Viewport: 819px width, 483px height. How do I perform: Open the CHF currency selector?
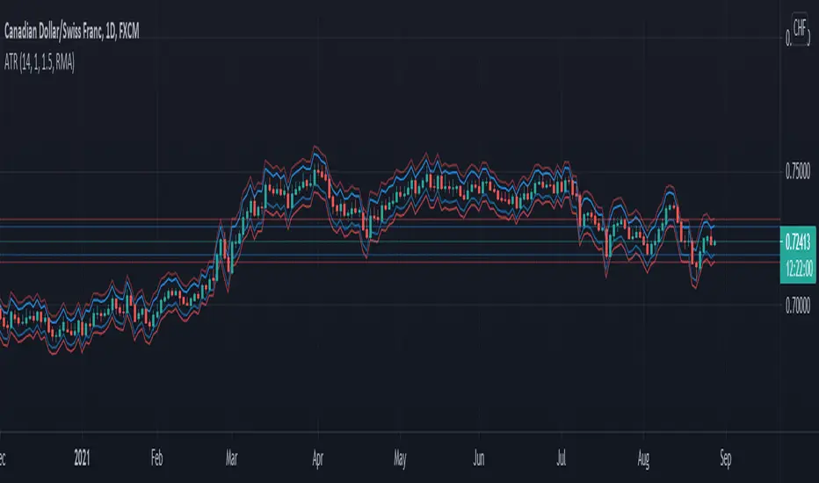(800, 26)
